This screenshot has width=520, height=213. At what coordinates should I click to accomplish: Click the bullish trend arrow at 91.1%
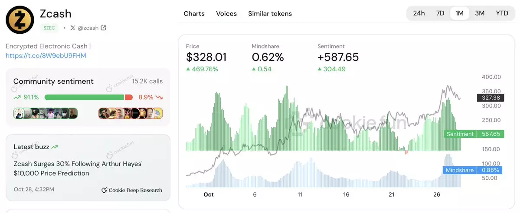17,97
